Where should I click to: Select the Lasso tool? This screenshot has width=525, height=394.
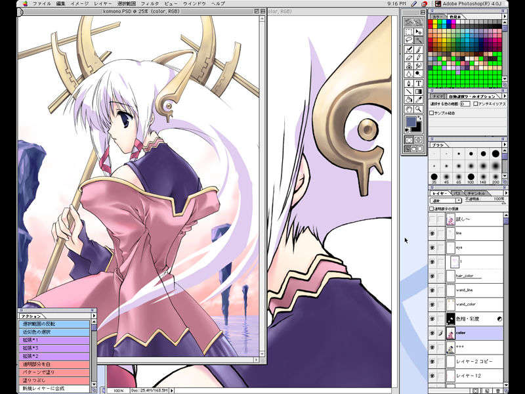[x=409, y=40]
